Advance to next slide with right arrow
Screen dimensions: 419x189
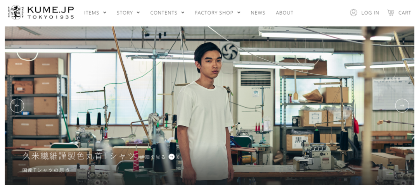[x=402, y=106]
